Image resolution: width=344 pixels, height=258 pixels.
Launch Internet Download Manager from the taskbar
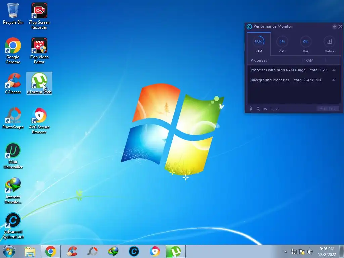(113, 251)
